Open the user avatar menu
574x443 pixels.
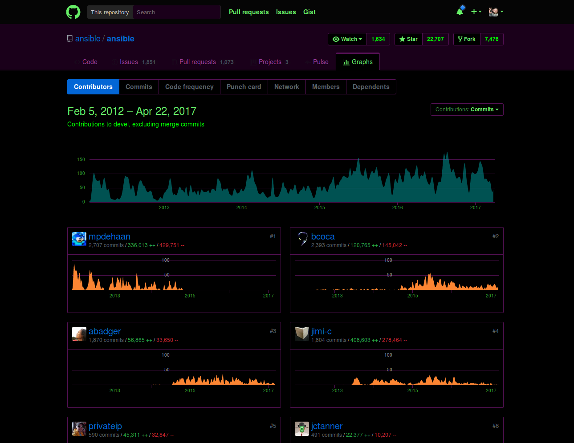tap(496, 12)
